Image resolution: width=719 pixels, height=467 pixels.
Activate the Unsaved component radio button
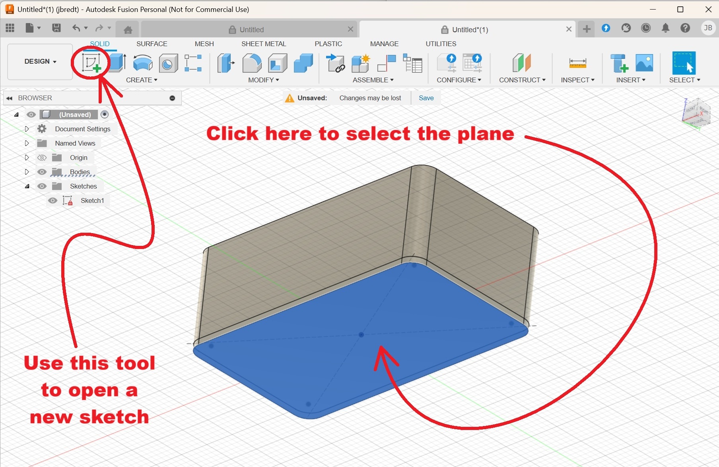tap(105, 115)
